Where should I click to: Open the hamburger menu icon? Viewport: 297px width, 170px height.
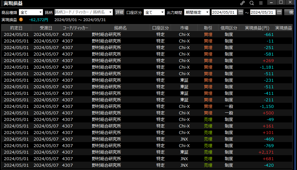(x=261, y=3)
